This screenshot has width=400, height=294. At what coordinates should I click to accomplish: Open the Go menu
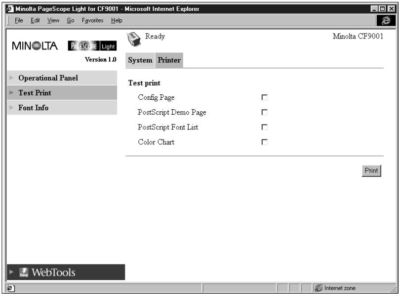[x=71, y=20]
